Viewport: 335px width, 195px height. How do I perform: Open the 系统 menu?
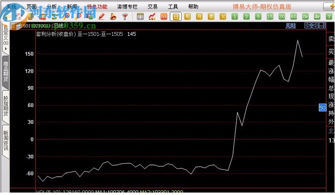click(x=11, y=6)
